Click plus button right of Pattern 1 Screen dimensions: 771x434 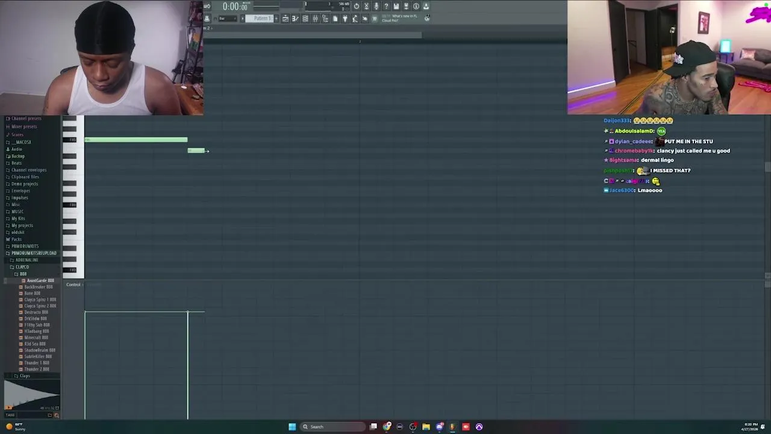pyautogui.click(x=276, y=19)
